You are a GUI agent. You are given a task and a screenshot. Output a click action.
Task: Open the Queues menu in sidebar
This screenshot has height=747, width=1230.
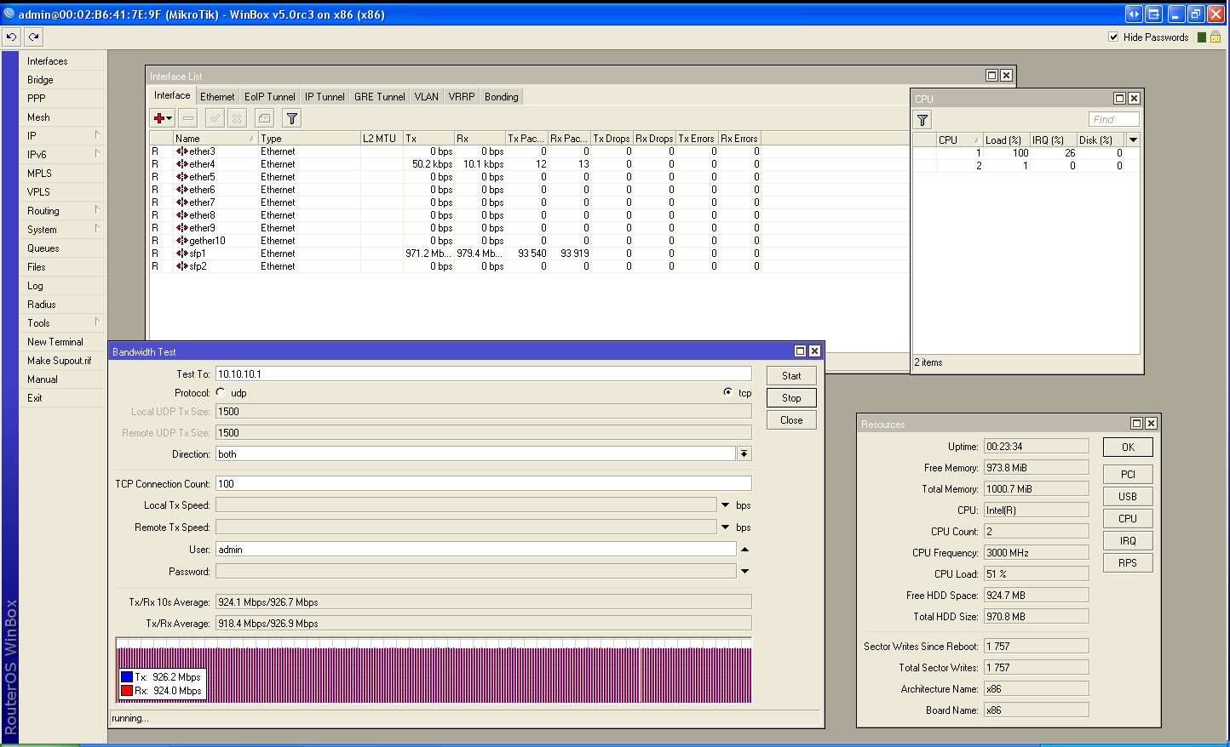point(43,248)
